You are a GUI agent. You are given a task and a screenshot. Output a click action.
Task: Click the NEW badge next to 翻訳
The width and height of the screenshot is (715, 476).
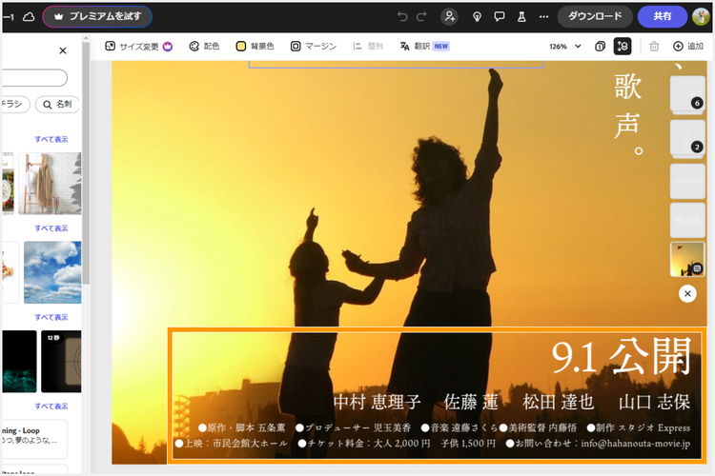tap(441, 47)
